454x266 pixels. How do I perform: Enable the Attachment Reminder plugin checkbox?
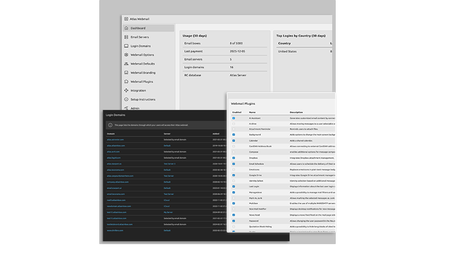pyautogui.click(x=234, y=129)
